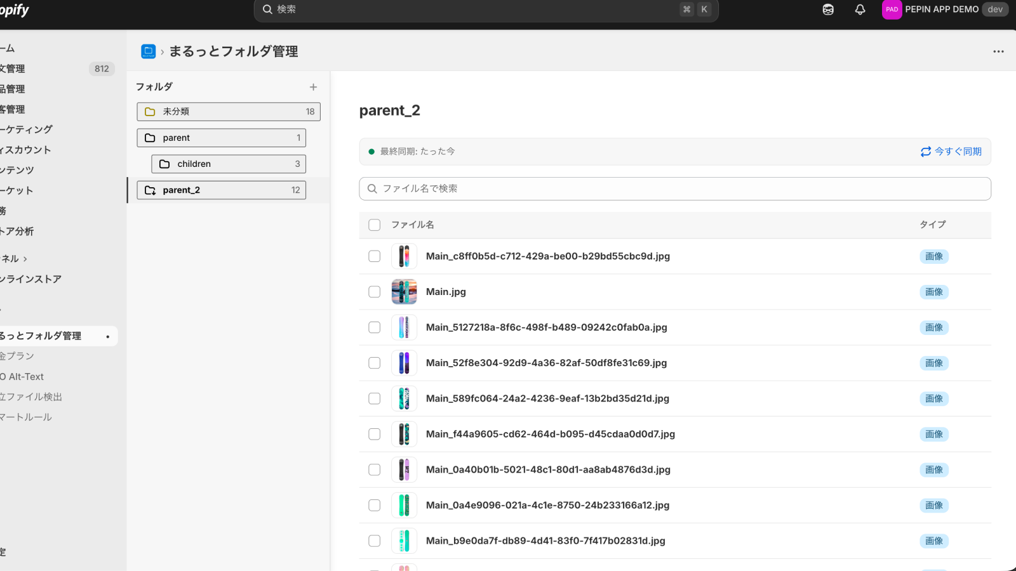Click the 未分類 folder icon
The image size is (1016, 571).
[150, 112]
